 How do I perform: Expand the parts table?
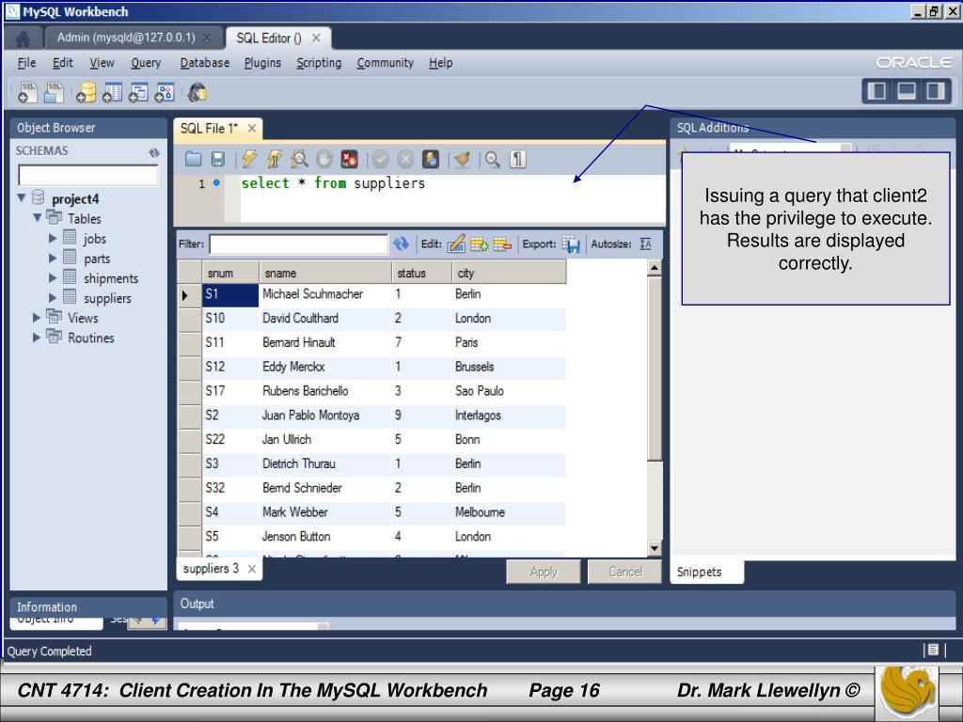[53, 258]
